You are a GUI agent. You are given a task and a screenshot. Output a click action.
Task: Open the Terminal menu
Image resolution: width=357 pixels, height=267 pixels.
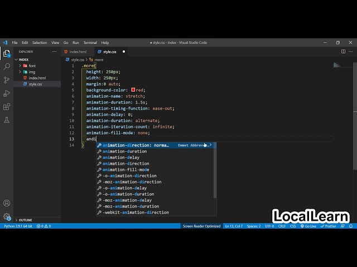90,42
